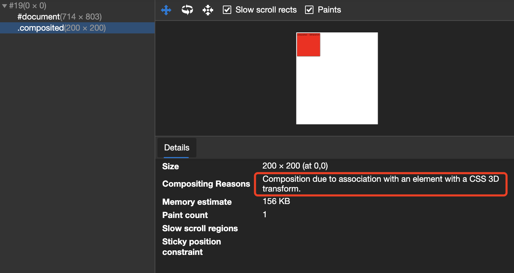Screen dimensions: 514x273
Task: Click the 156 KB memory estimate value
Action: 276,201
